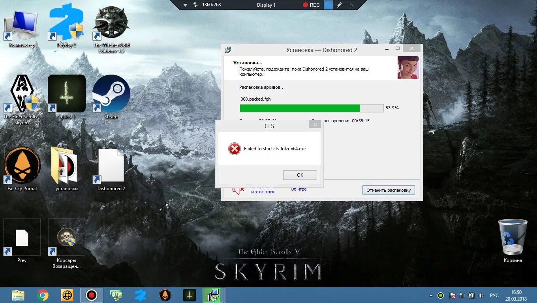This screenshot has height=303, width=537.
Task: Open the Outlast 2 desktop shortcut
Action: click(x=67, y=97)
